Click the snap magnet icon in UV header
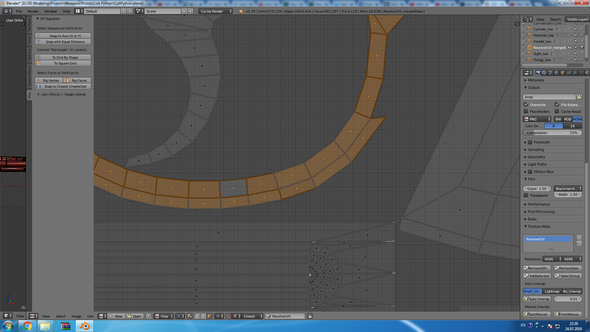Screen dimensions: 590x332 tap(228, 316)
